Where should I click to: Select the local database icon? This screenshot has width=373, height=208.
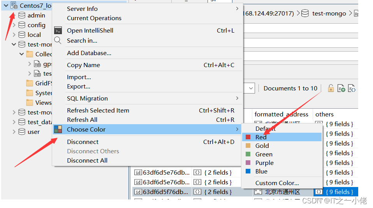point(22,35)
